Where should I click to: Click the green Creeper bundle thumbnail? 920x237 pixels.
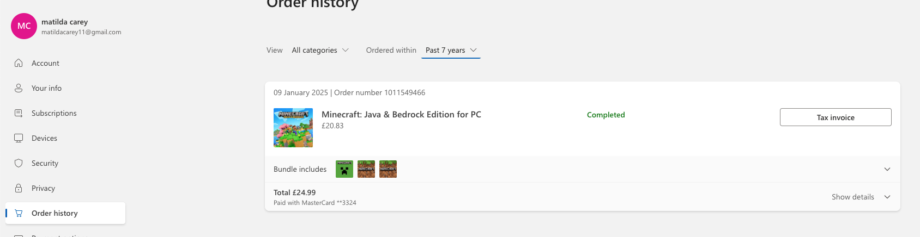(x=344, y=169)
